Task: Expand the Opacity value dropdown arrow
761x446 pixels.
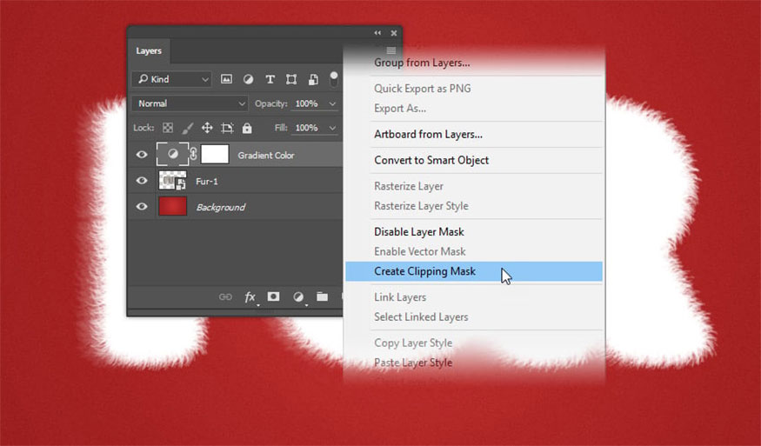Action: (332, 103)
